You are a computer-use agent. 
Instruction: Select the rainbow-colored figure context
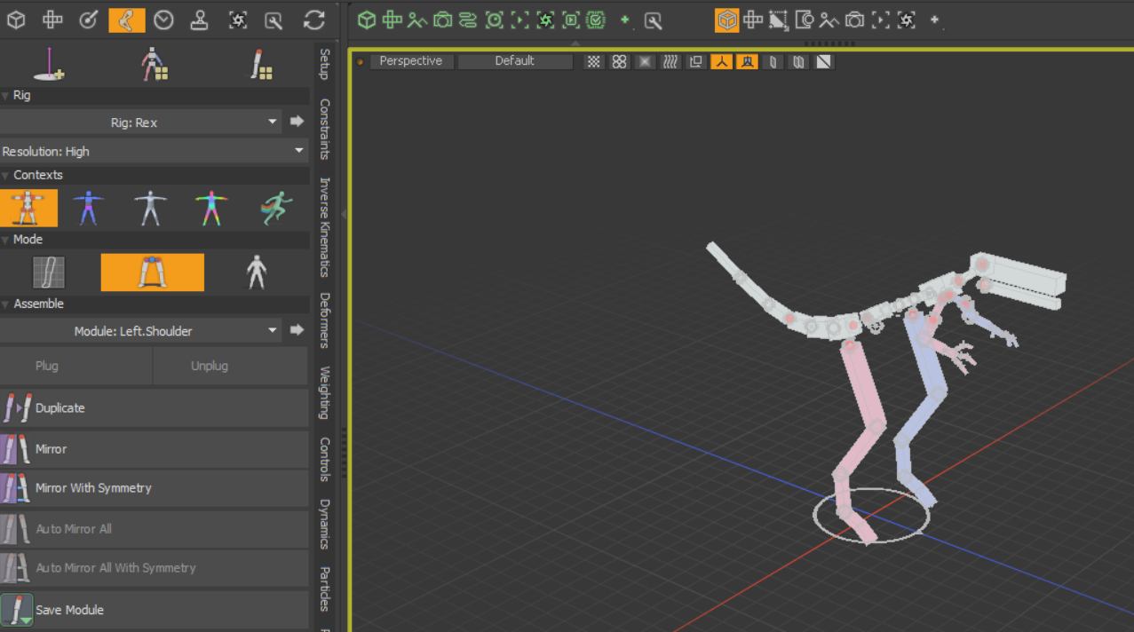(212, 209)
